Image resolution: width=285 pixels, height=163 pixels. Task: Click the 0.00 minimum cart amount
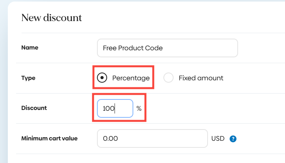click(110, 138)
